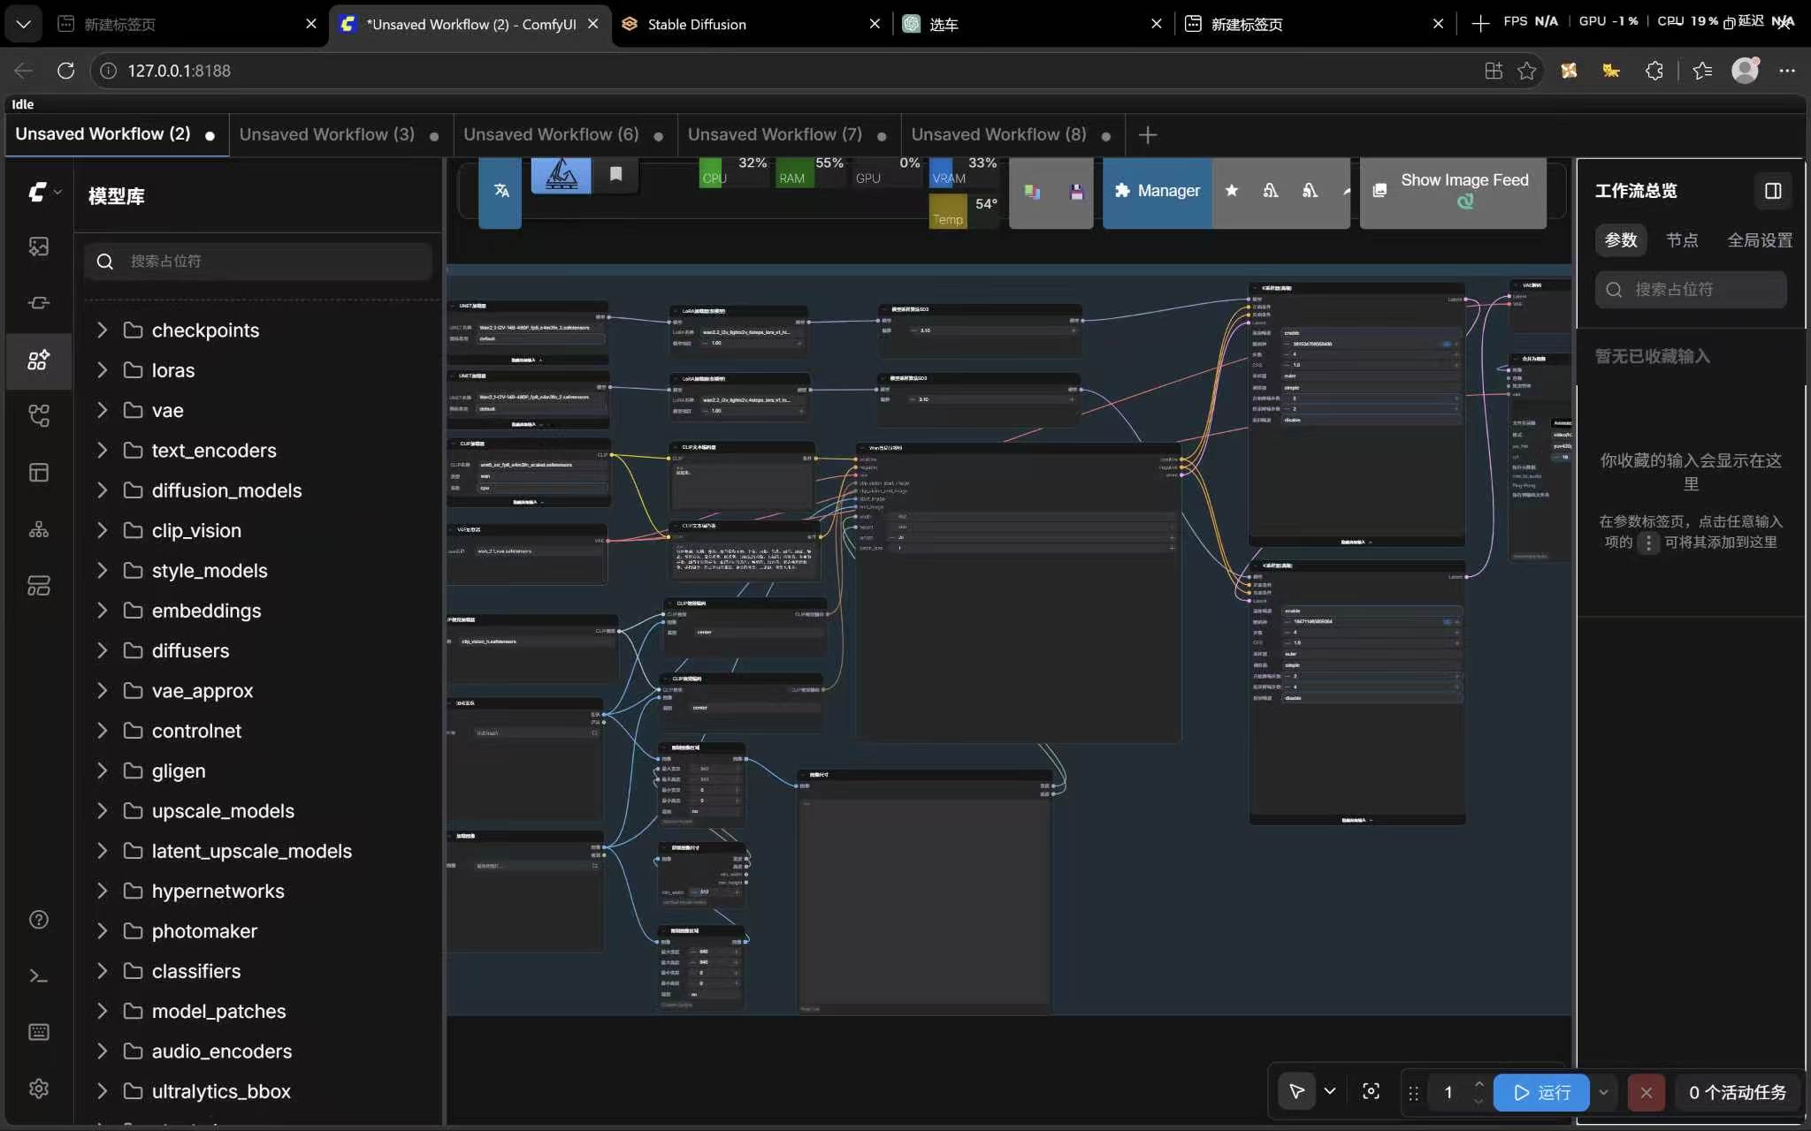This screenshot has height=1131, width=1811.
Task: Open the browser tab list dropdown
Action: 24,24
